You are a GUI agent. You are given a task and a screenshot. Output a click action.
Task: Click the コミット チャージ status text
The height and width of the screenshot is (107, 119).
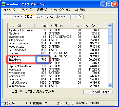pos(77,103)
